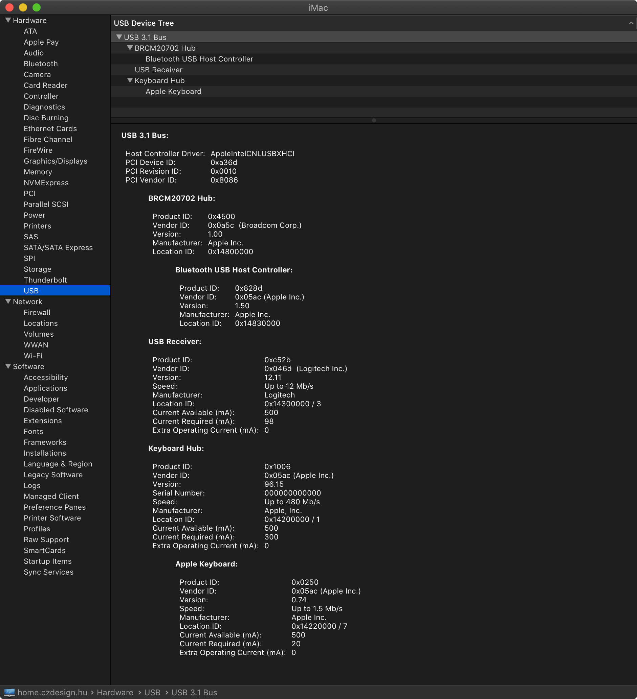Select Wi-Fi under Network

point(33,356)
